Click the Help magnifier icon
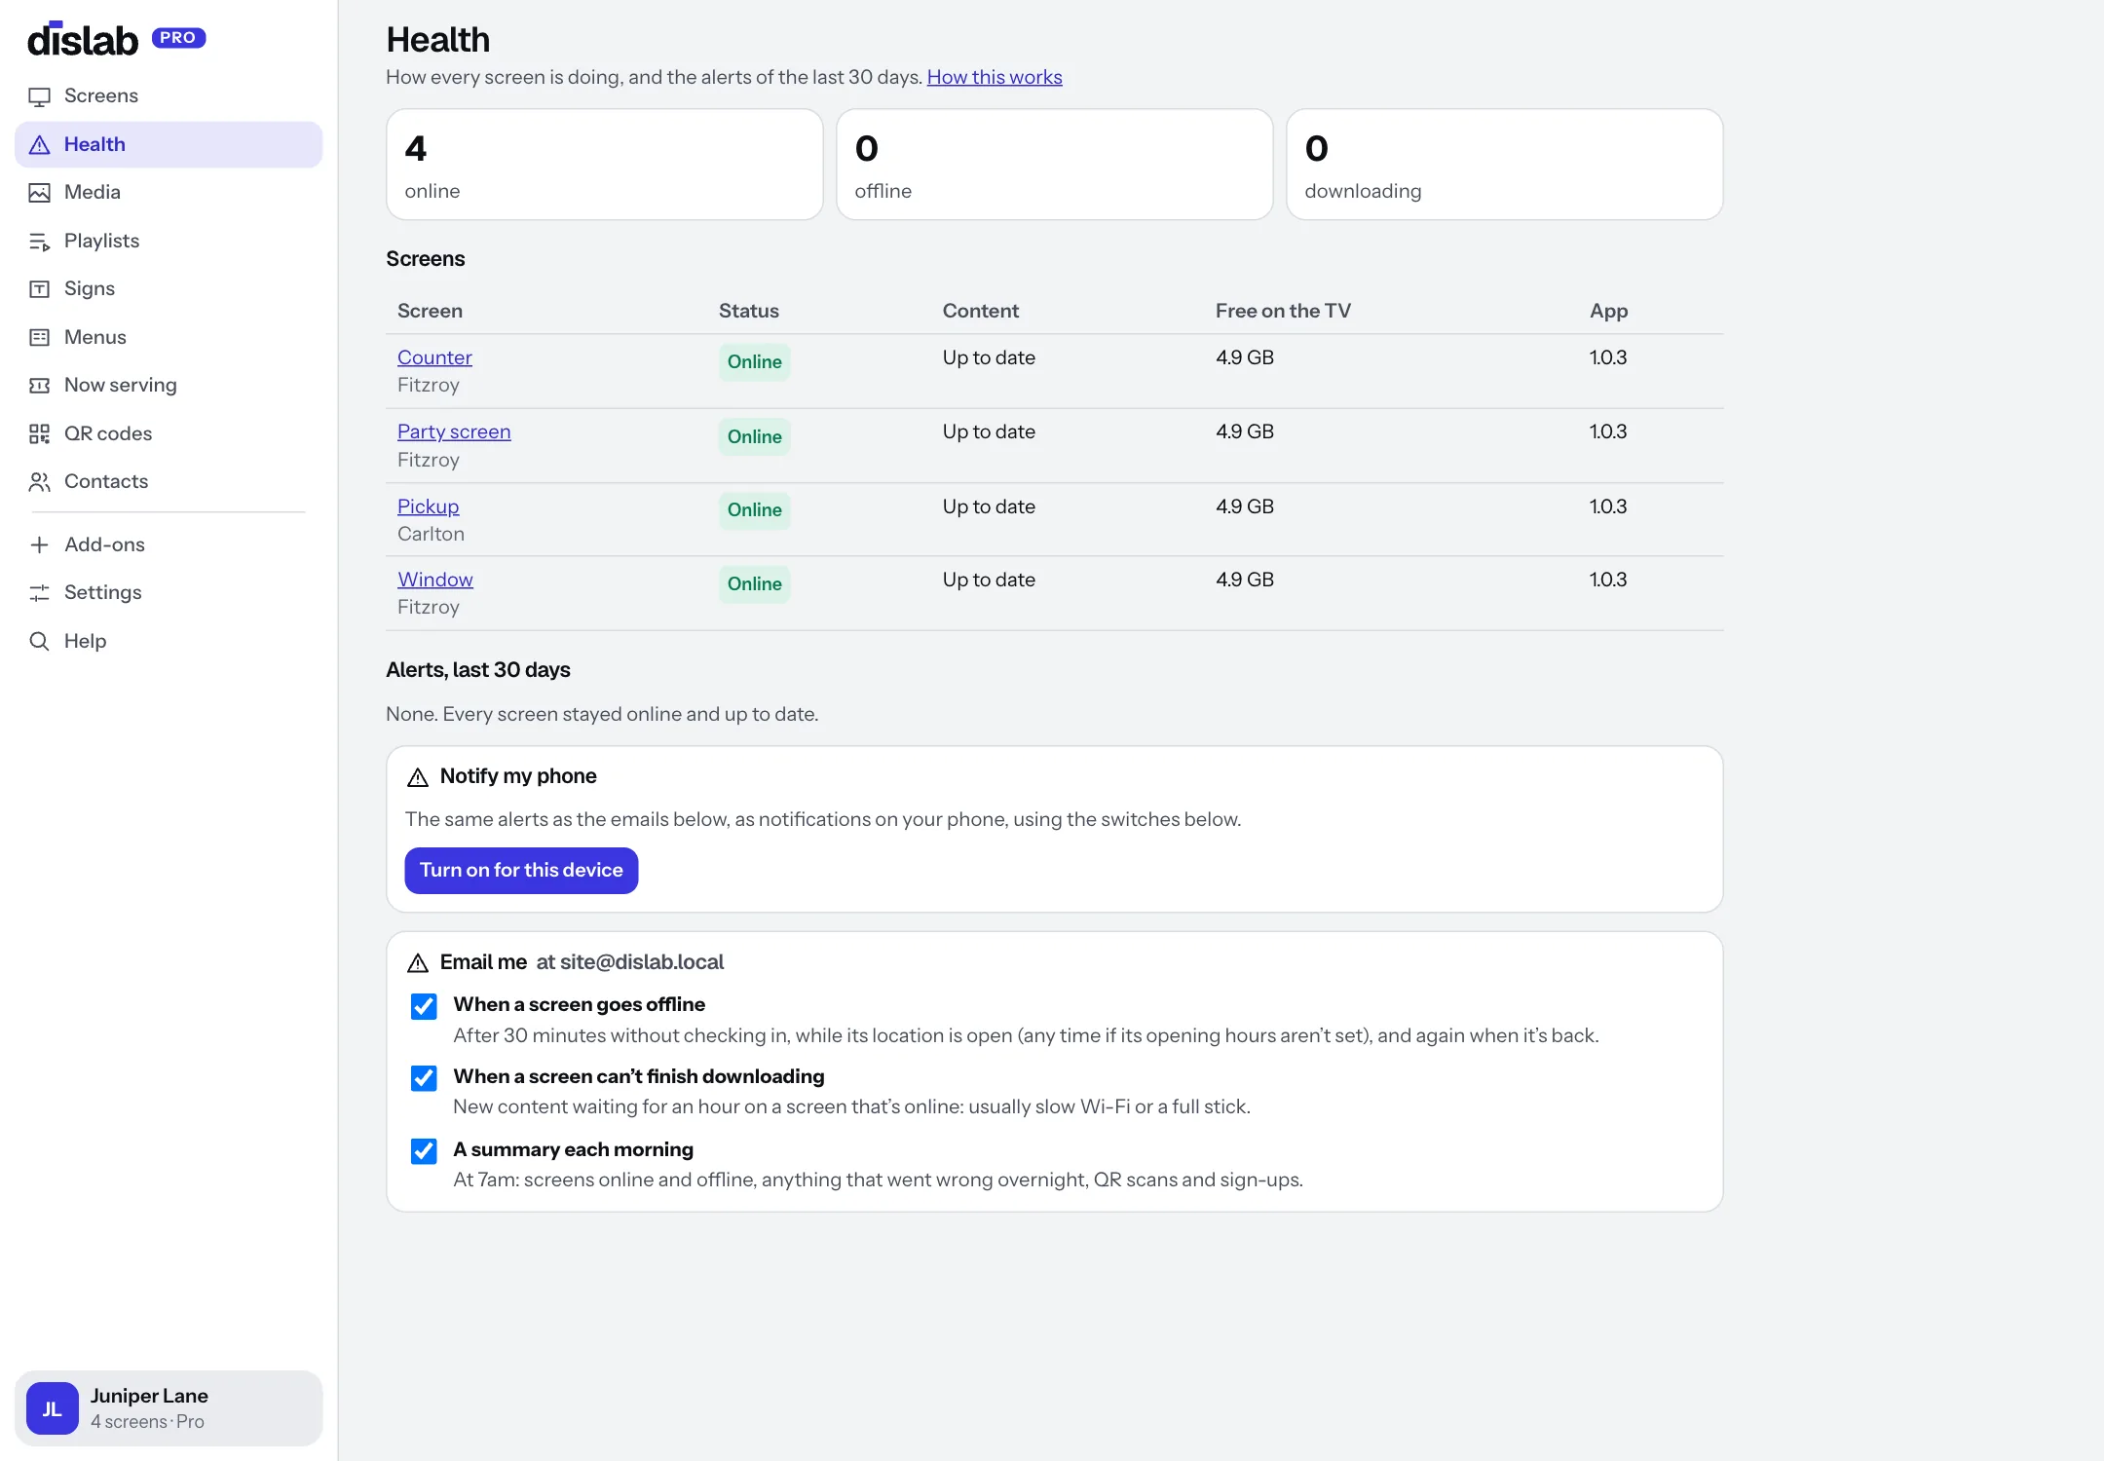The image size is (2104, 1461). (39, 642)
